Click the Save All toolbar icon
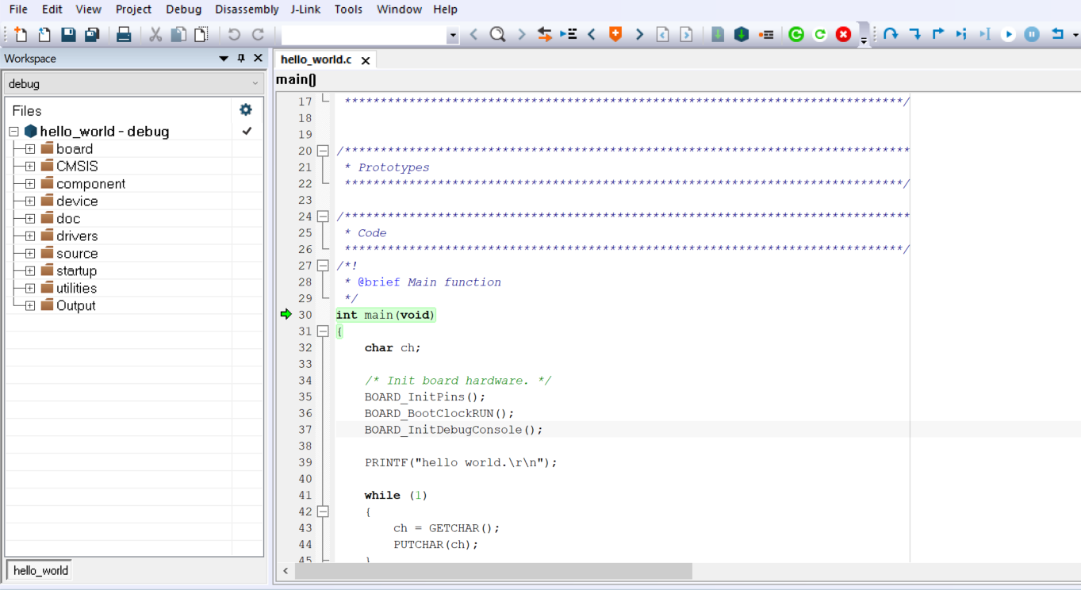Screen dimensions: 1081x590 click(92, 34)
